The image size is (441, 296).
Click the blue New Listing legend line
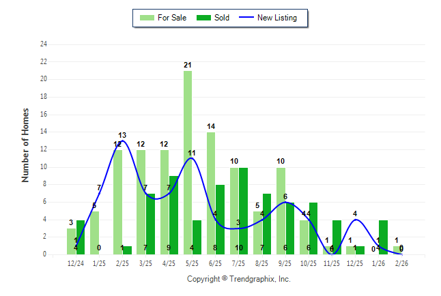[x=245, y=18]
